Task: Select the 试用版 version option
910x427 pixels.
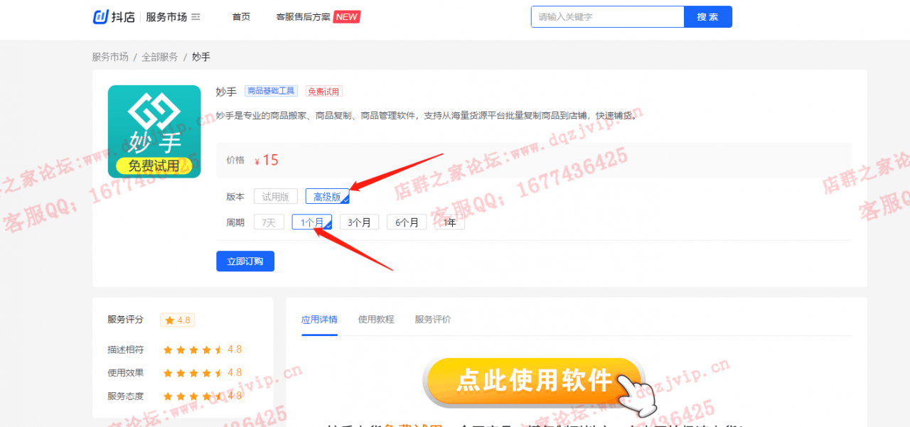Action: coord(276,197)
